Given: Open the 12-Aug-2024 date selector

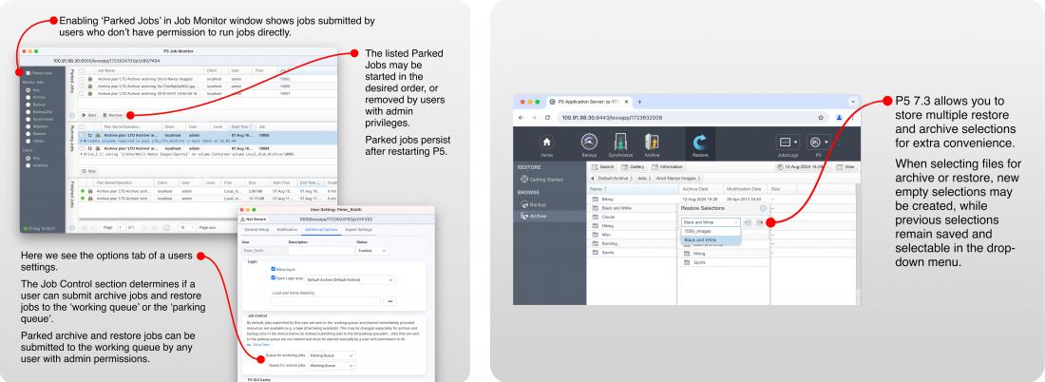Looking at the screenshot, I should 804,166.
